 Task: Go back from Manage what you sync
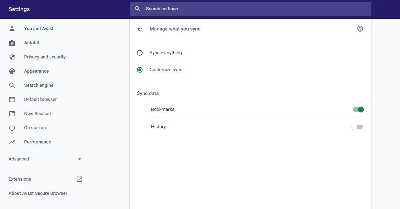[140, 29]
